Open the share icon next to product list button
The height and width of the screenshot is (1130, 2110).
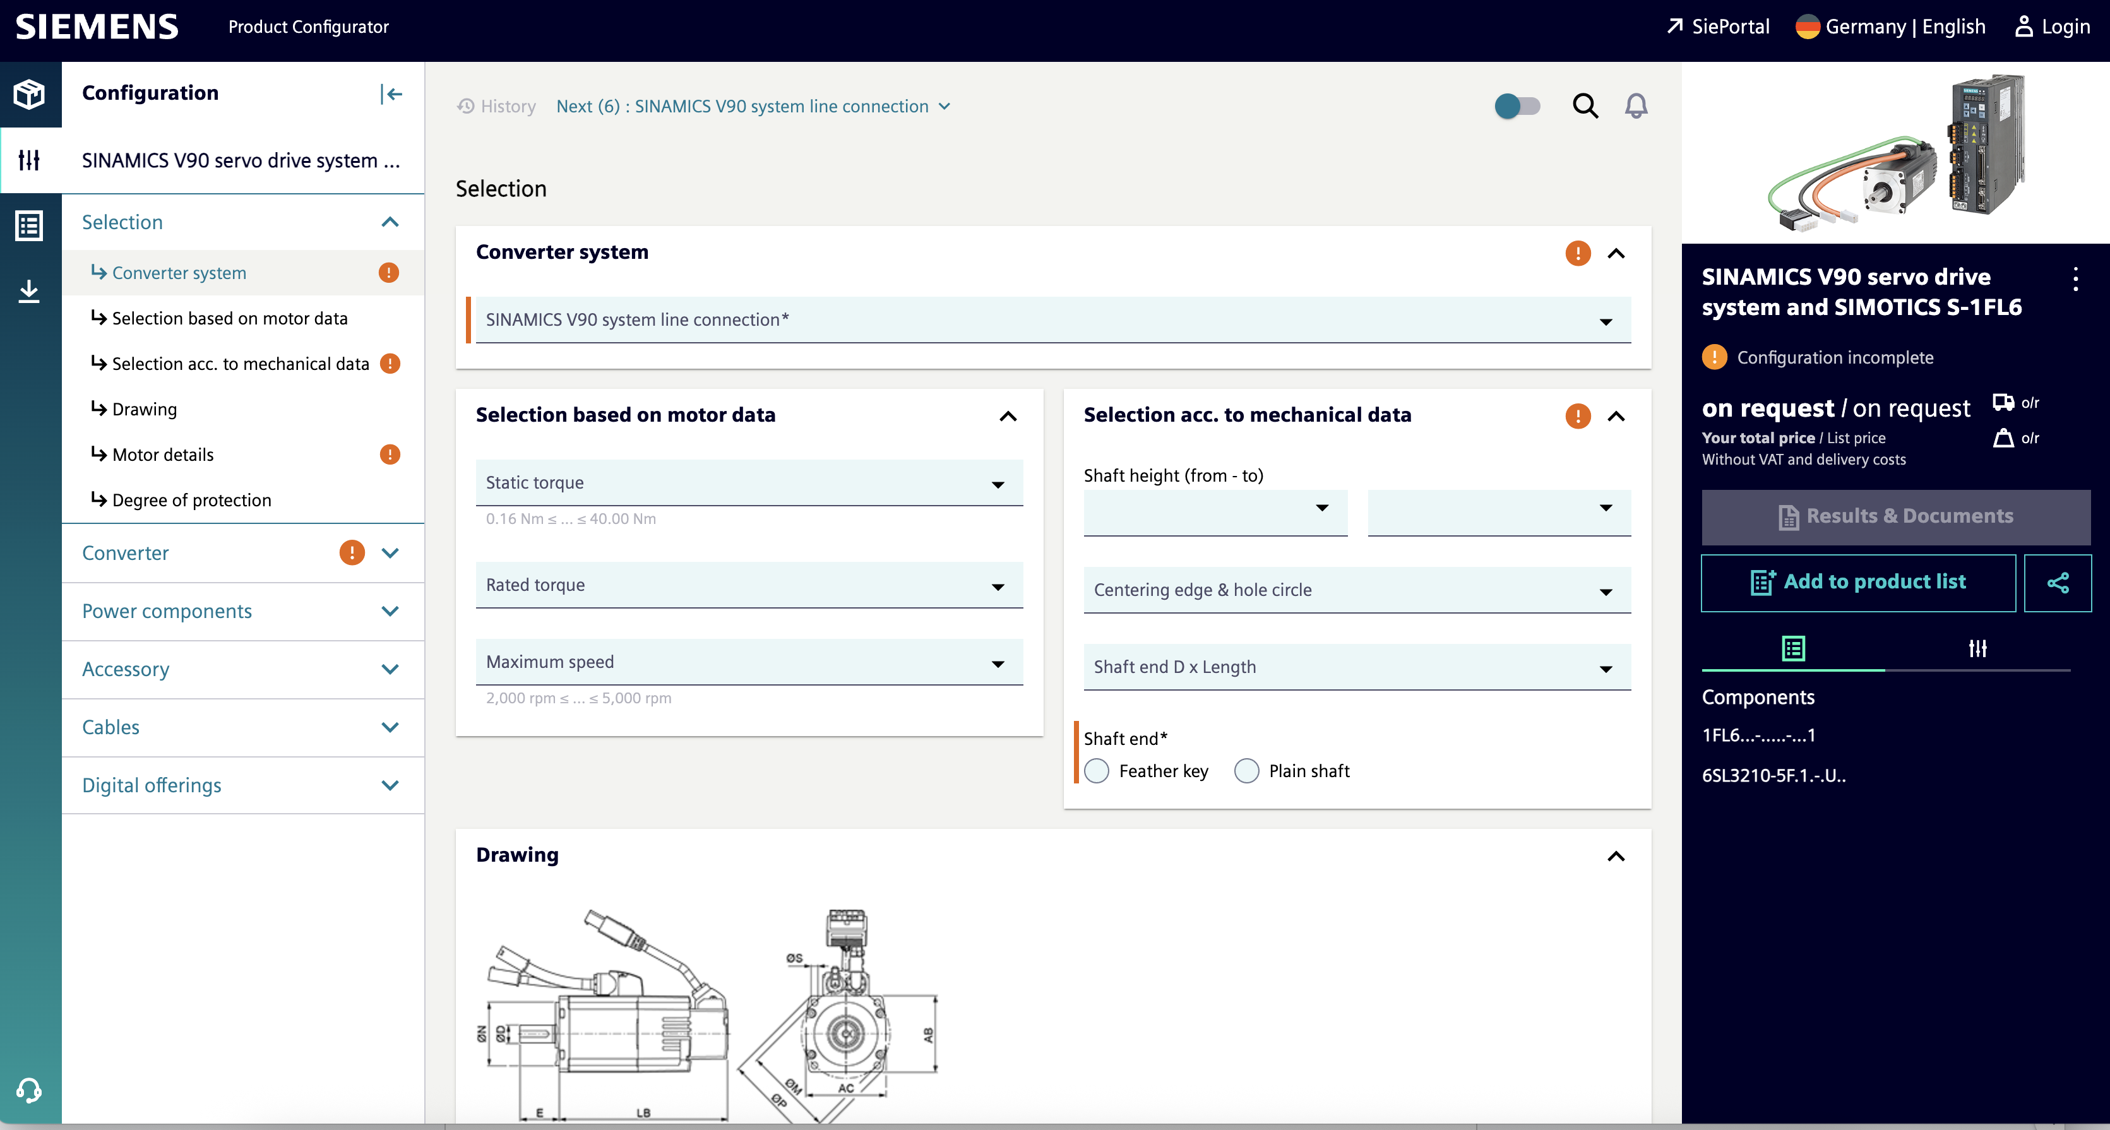(x=2059, y=582)
